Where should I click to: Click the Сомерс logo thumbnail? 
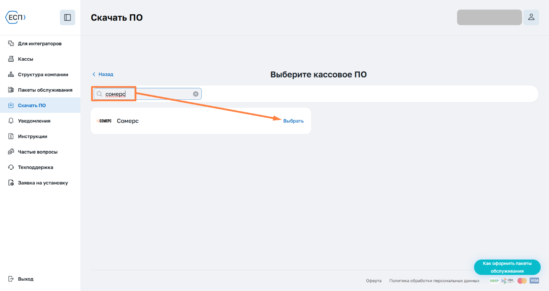104,121
